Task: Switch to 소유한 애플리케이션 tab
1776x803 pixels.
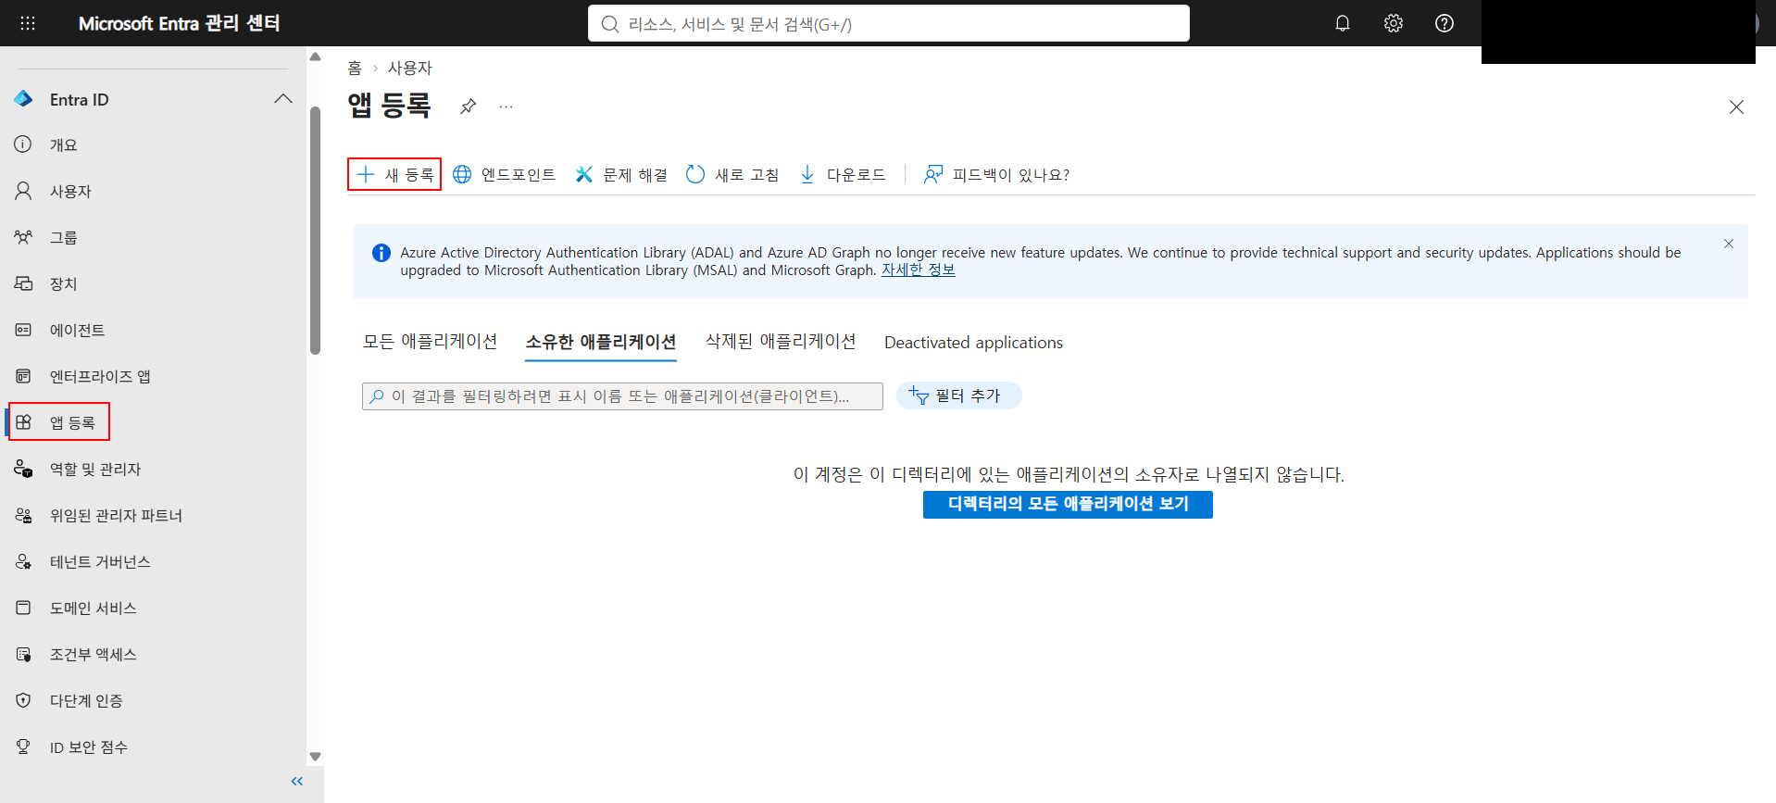Action: pyautogui.click(x=601, y=342)
